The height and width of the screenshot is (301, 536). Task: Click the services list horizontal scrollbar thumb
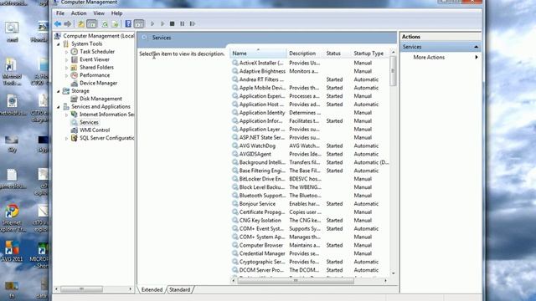coord(296,281)
